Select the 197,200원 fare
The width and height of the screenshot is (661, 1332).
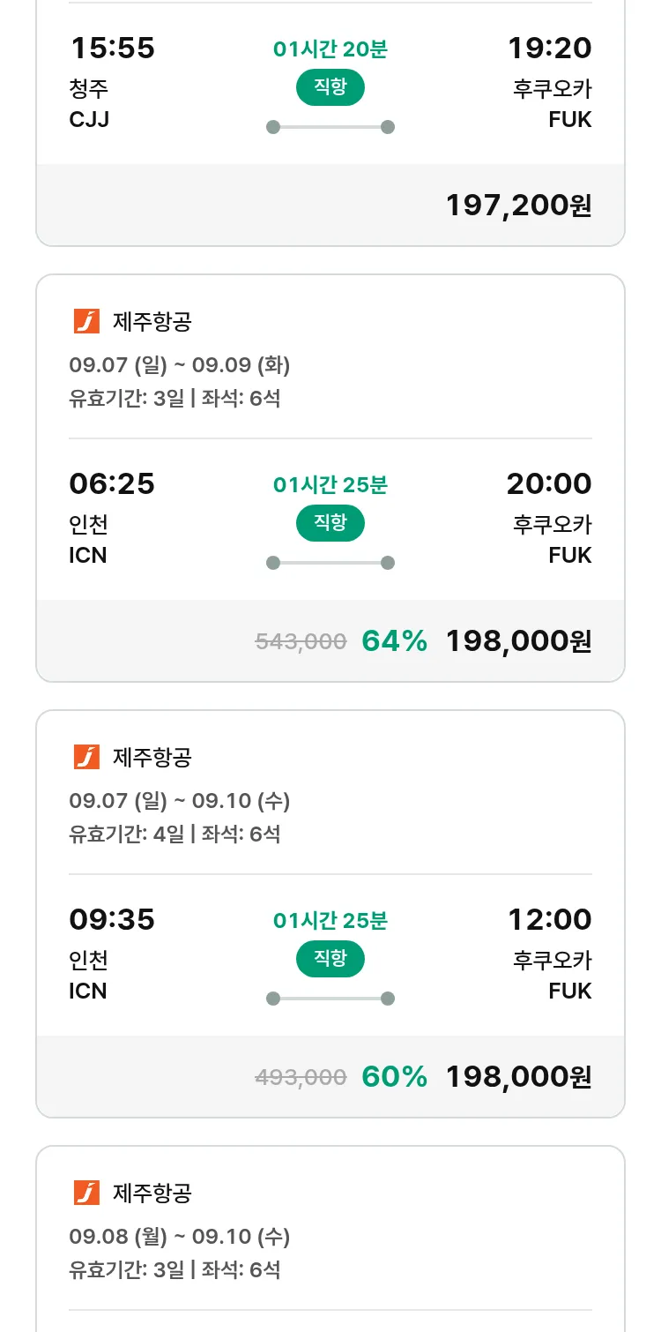click(x=518, y=206)
